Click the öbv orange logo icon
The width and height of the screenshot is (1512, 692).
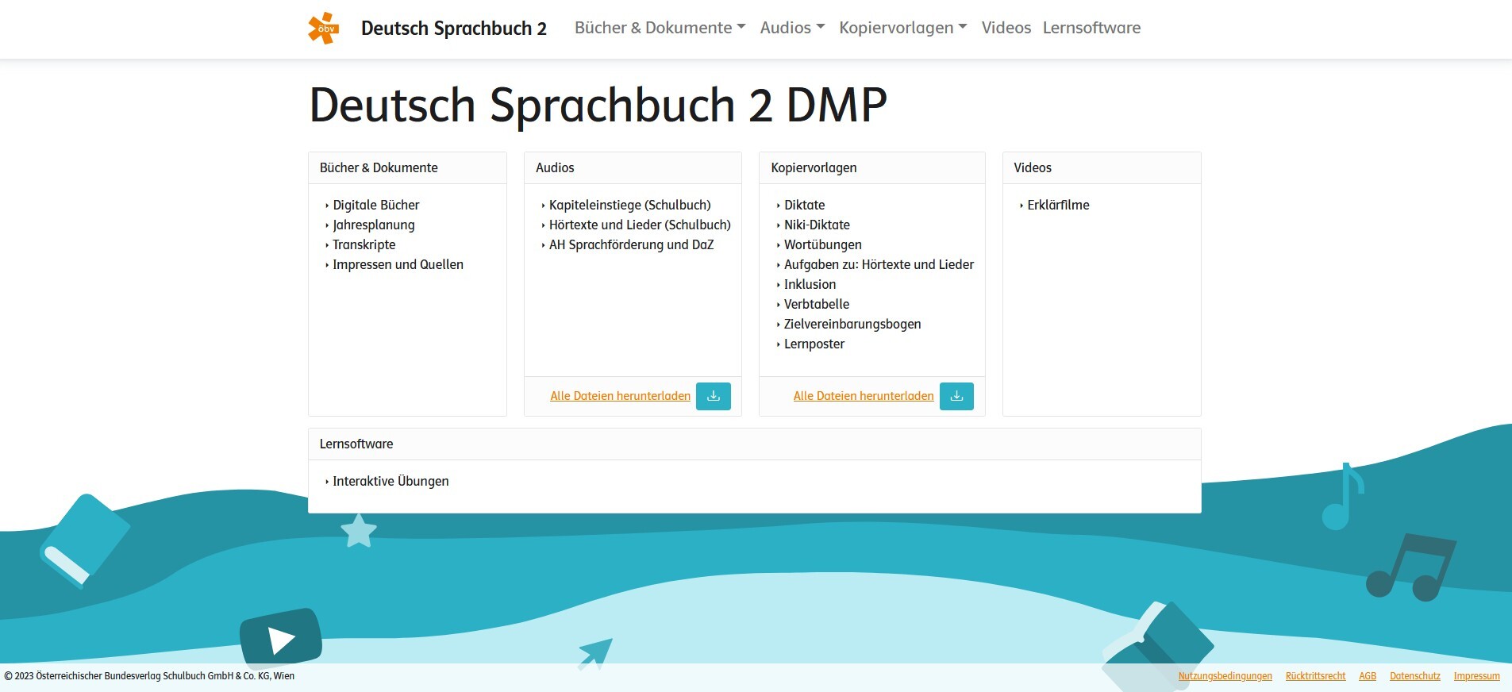[324, 29]
